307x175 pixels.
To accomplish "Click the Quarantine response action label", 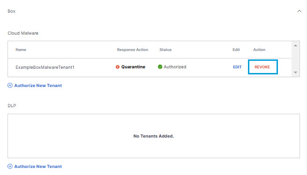I will click(x=133, y=67).
